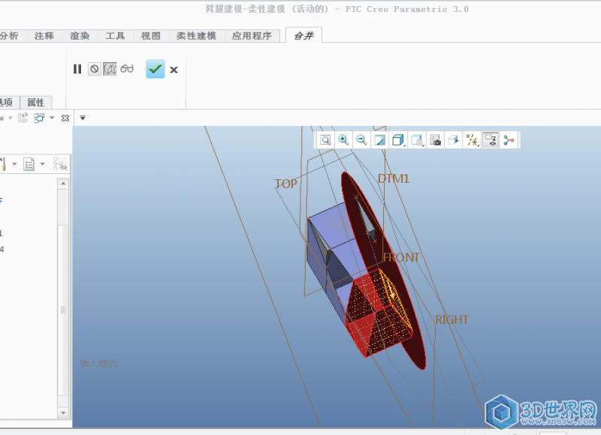Image resolution: width=601 pixels, height=435 pixels.
Task: Accept the merge with green checkmark
Action: click(156, 69)
